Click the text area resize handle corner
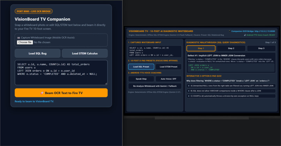 point(106,83)
